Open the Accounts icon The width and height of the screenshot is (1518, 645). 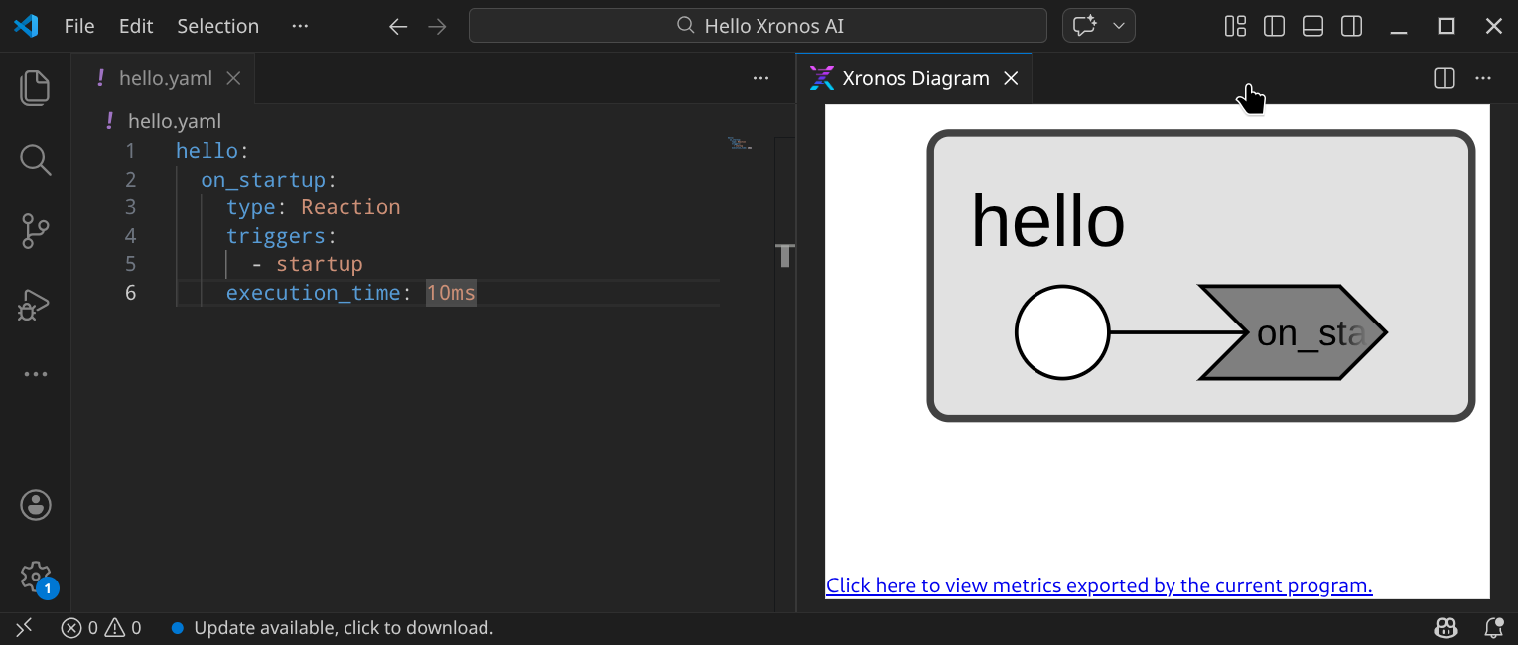click(35, 505)
